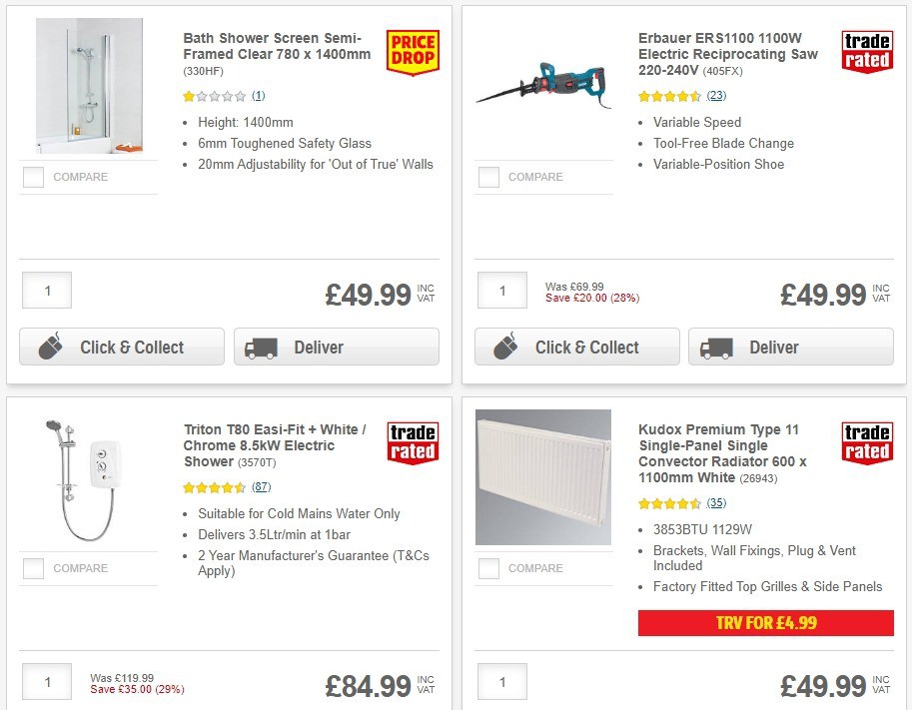Enable COMPARE for the bath shower screen
Viewport: 912px width, 710px height.
point(33,177)
